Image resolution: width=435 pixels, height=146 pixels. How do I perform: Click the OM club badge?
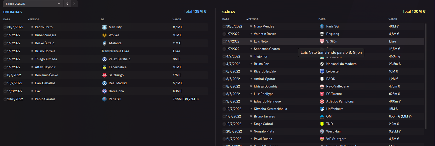pyautogui.click(x=322, y=116)
